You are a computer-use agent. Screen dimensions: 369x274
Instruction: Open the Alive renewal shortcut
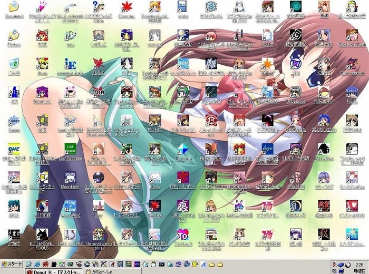pyautogui.click(x=352, y=64)
